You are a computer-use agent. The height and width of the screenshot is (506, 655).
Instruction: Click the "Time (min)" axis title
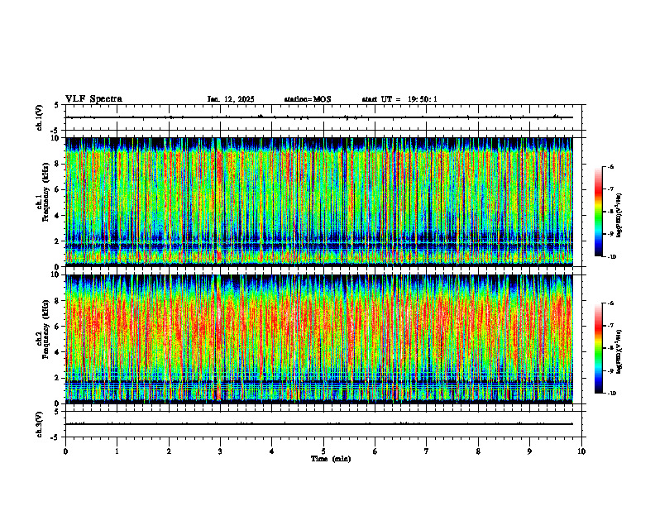pos(331,459)
